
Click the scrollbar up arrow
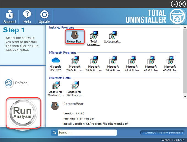(185, 28)
